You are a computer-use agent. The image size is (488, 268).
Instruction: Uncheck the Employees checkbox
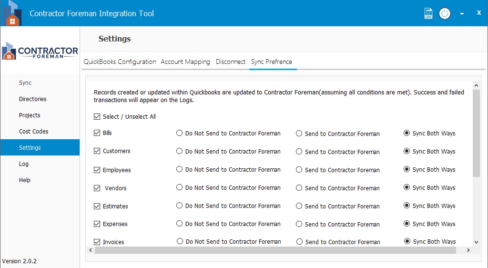(97, 170)
